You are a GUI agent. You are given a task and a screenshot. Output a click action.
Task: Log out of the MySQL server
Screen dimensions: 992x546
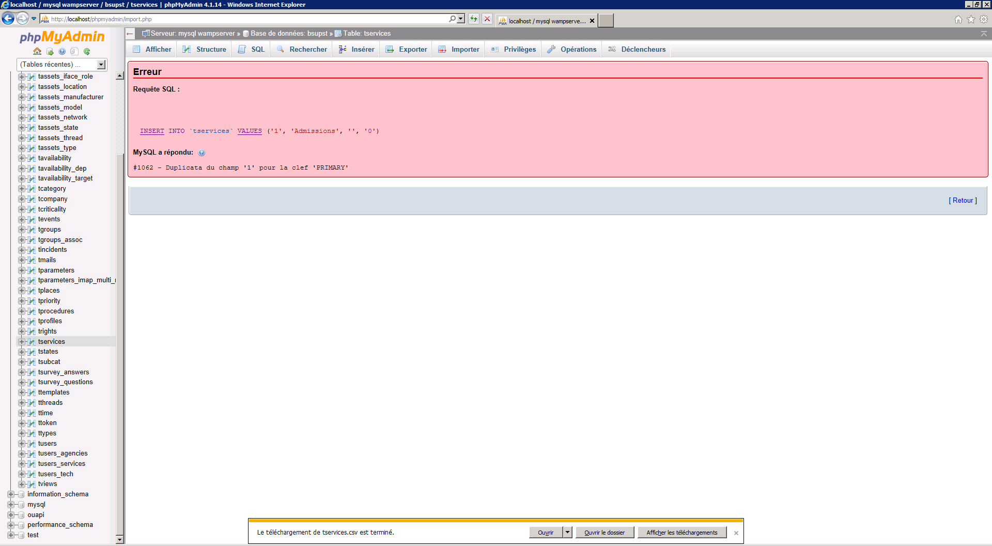(x=50, y=52)
